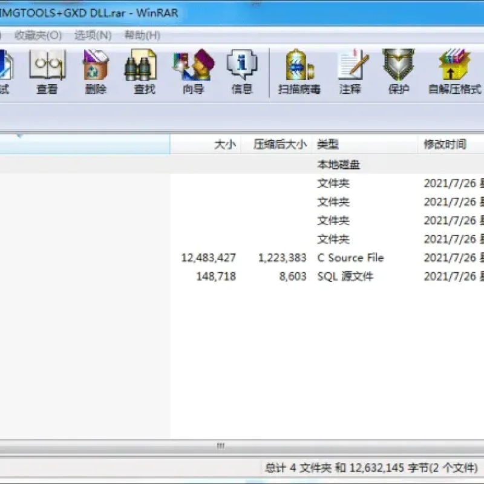The image size is (484, 484).
Task: Add a 注释 (Comment) to archive
Action: tap(350, 72)
